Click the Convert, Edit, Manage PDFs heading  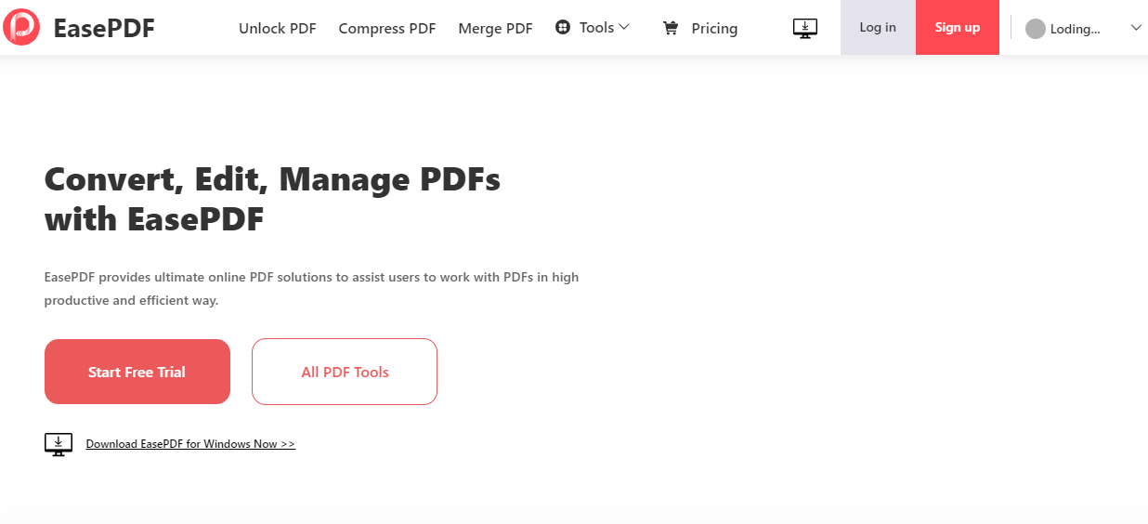point(272,199)
